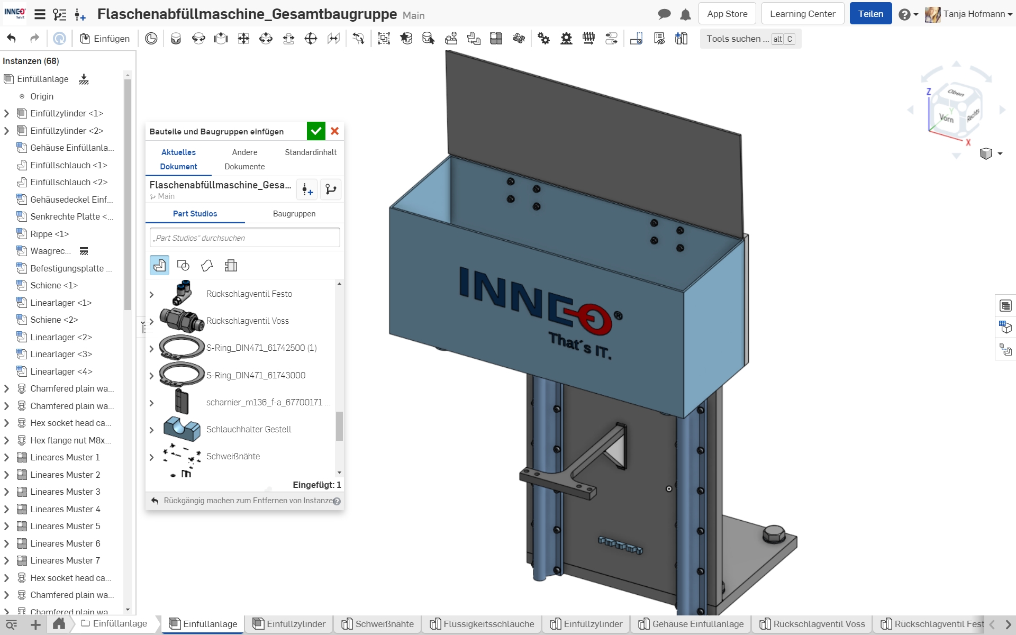Click the undo arrow in toolbar
Viewport: 1016px width, 635px height.
click(x=12, y=39)
